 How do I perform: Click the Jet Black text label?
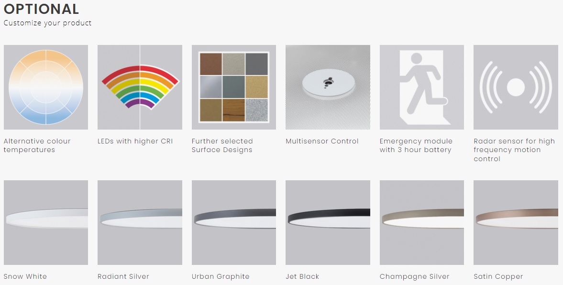point(302,276)
